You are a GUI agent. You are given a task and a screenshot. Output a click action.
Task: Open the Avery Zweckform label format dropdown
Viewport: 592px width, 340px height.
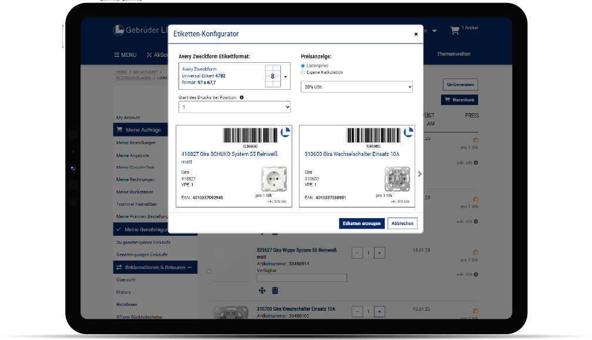click(285, 76)
